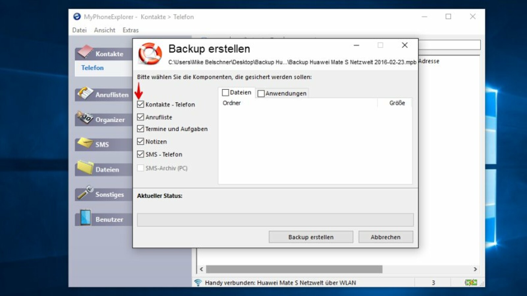Open the Extras menu
This screenshot has height=296, width=527.
[x=130, y=30]
